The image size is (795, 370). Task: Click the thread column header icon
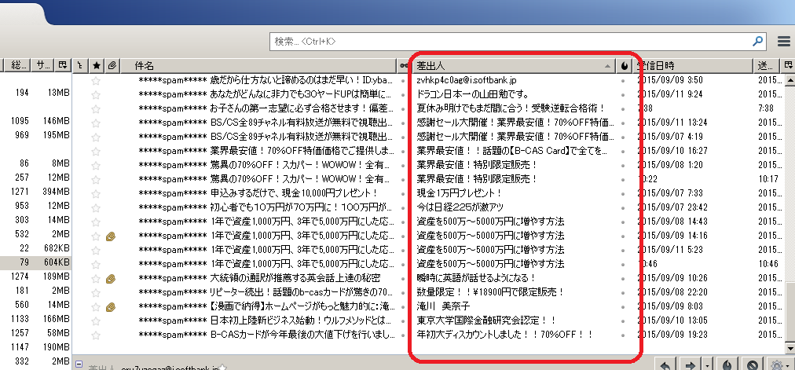click(x=82, y=65)
